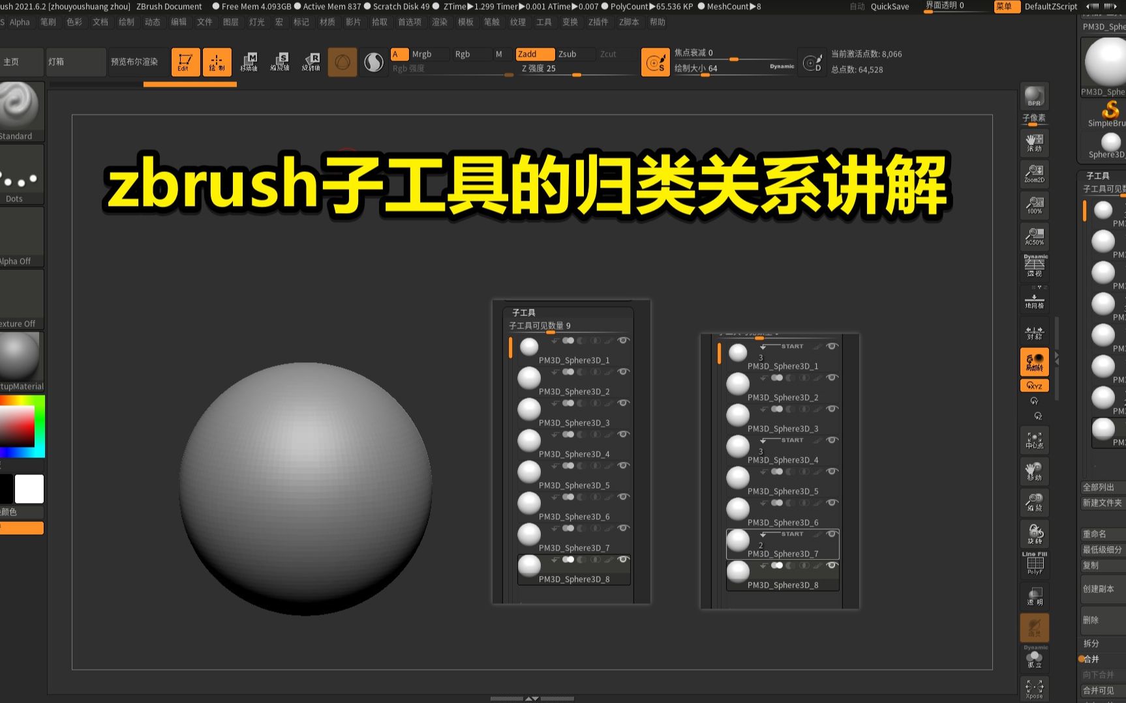
Task: Pick a color in the color square
Action: (17, 426)
